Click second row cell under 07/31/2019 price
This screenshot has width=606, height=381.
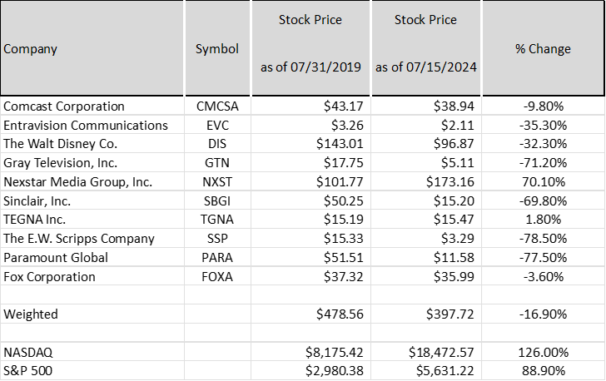(310, 124)
